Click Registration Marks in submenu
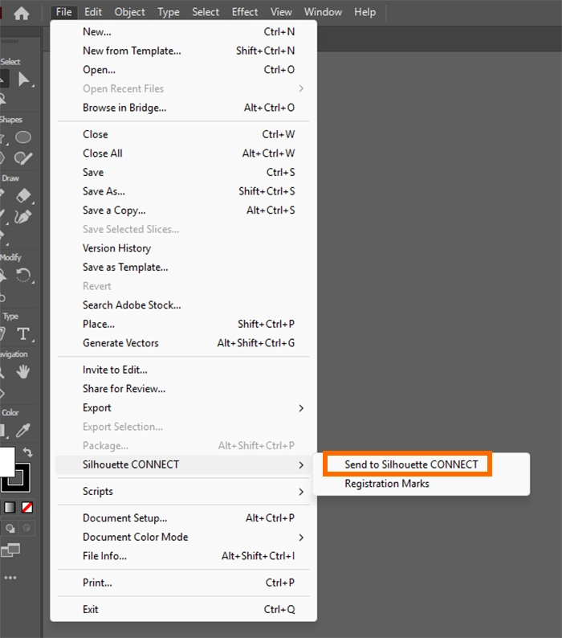The height and width of the screenshot is (638, 562). coord(387,484)
